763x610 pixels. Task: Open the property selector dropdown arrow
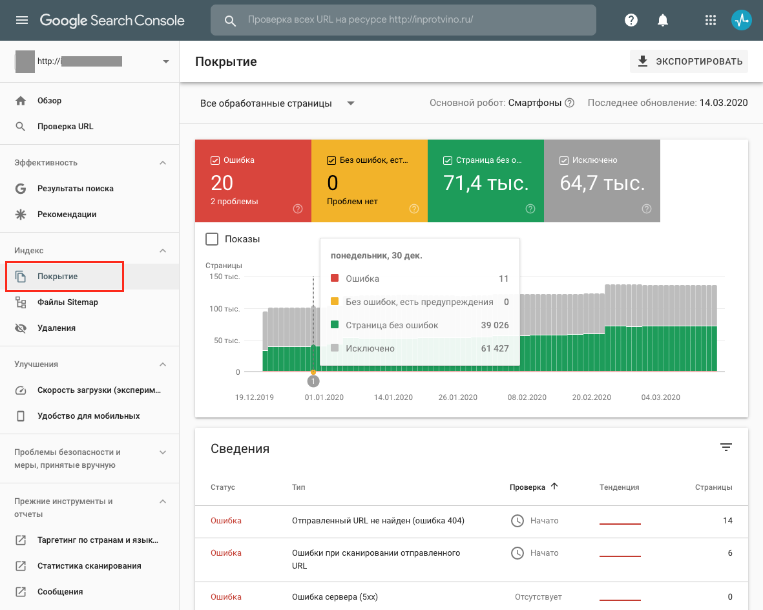pyautogui.click(x=166, y=61)
